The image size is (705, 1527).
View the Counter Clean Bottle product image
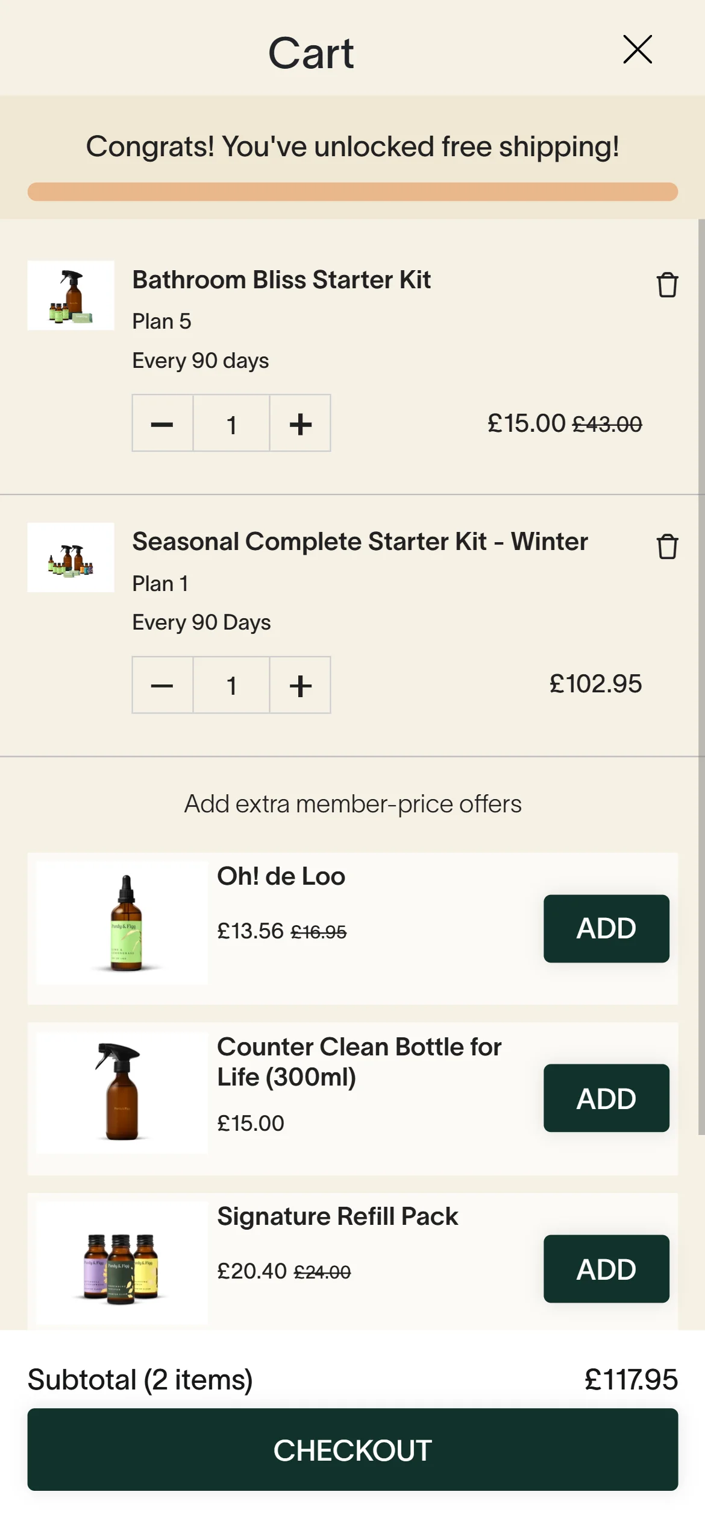click(122, 1093)
